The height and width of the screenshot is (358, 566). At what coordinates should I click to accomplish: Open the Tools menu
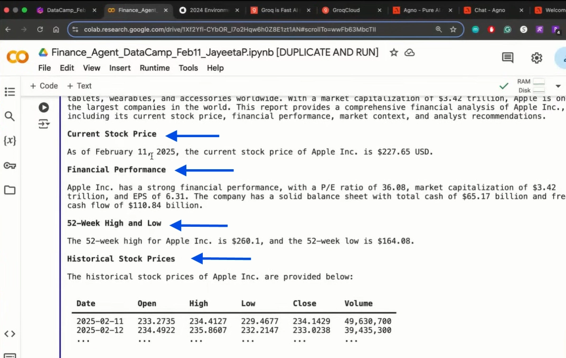tap(188, 68)
